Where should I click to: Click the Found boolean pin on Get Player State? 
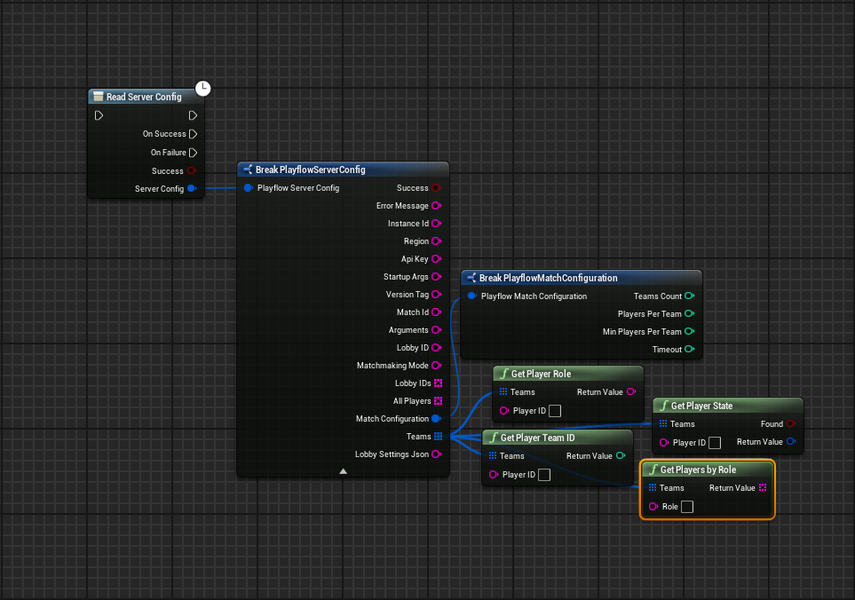[790, 424]
